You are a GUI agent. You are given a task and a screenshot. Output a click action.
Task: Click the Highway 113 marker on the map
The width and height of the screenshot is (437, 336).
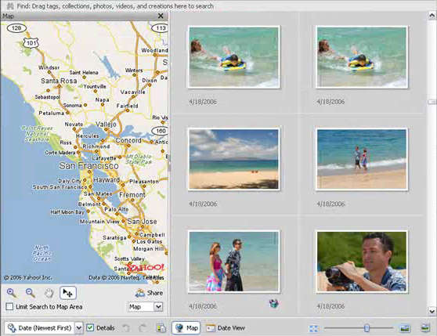160,28
